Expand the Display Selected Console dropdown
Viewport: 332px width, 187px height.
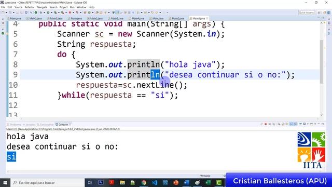coord(308,124)
